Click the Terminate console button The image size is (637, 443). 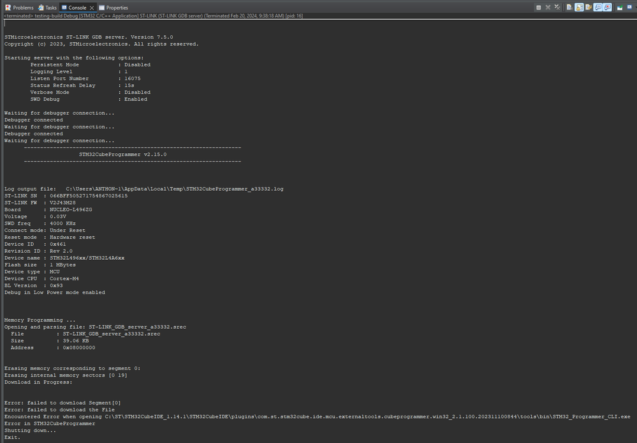tap(539, 8)
